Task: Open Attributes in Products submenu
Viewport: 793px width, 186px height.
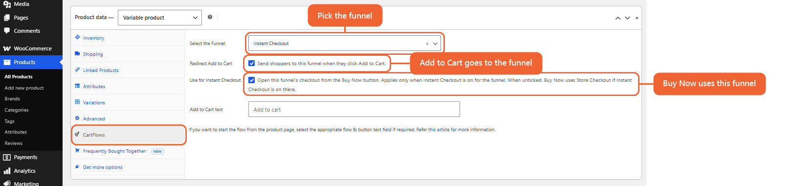Action: click(x=16, y=132)
